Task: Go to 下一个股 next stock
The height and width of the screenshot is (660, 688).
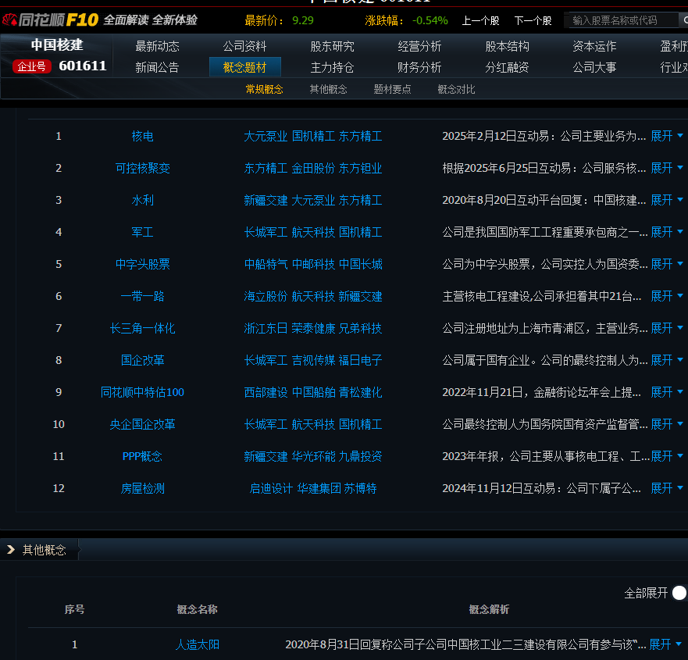Action: pos(533,20)
